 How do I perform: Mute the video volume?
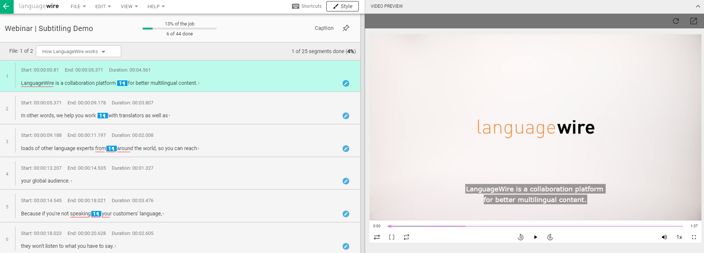click(x=664, y=237)
